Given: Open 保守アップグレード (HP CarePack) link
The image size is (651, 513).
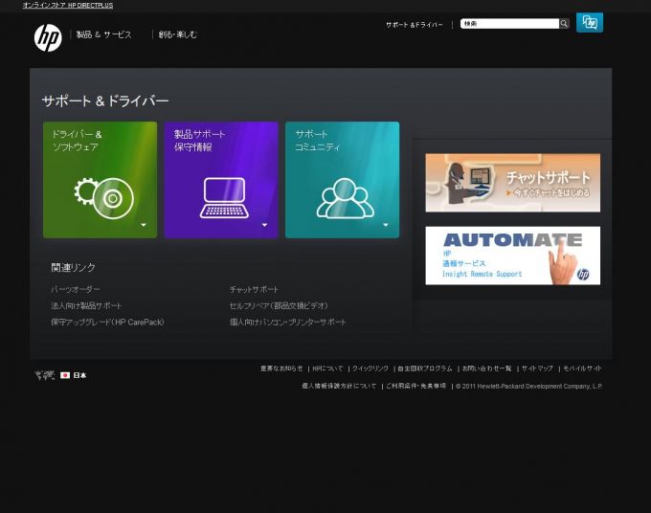Looking at the screenshot, I should pyautogui.click(x=107, y=323).
